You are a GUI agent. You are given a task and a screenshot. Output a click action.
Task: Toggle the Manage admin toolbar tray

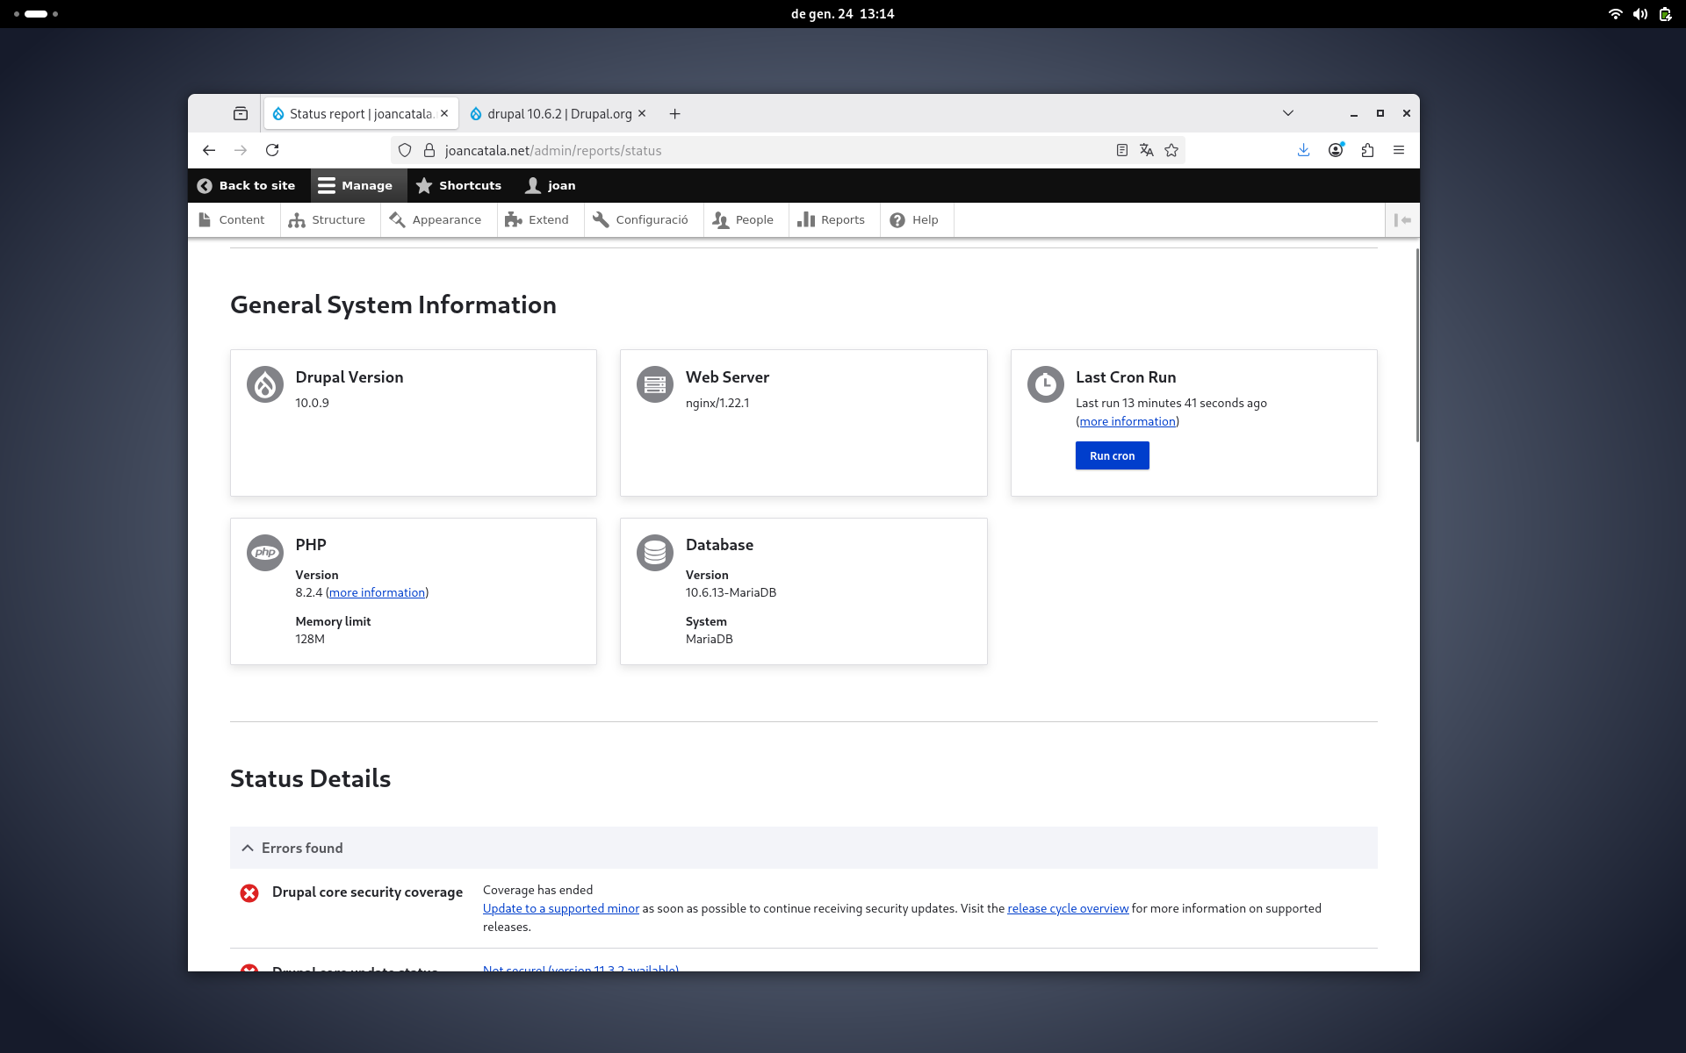point(356,185)
